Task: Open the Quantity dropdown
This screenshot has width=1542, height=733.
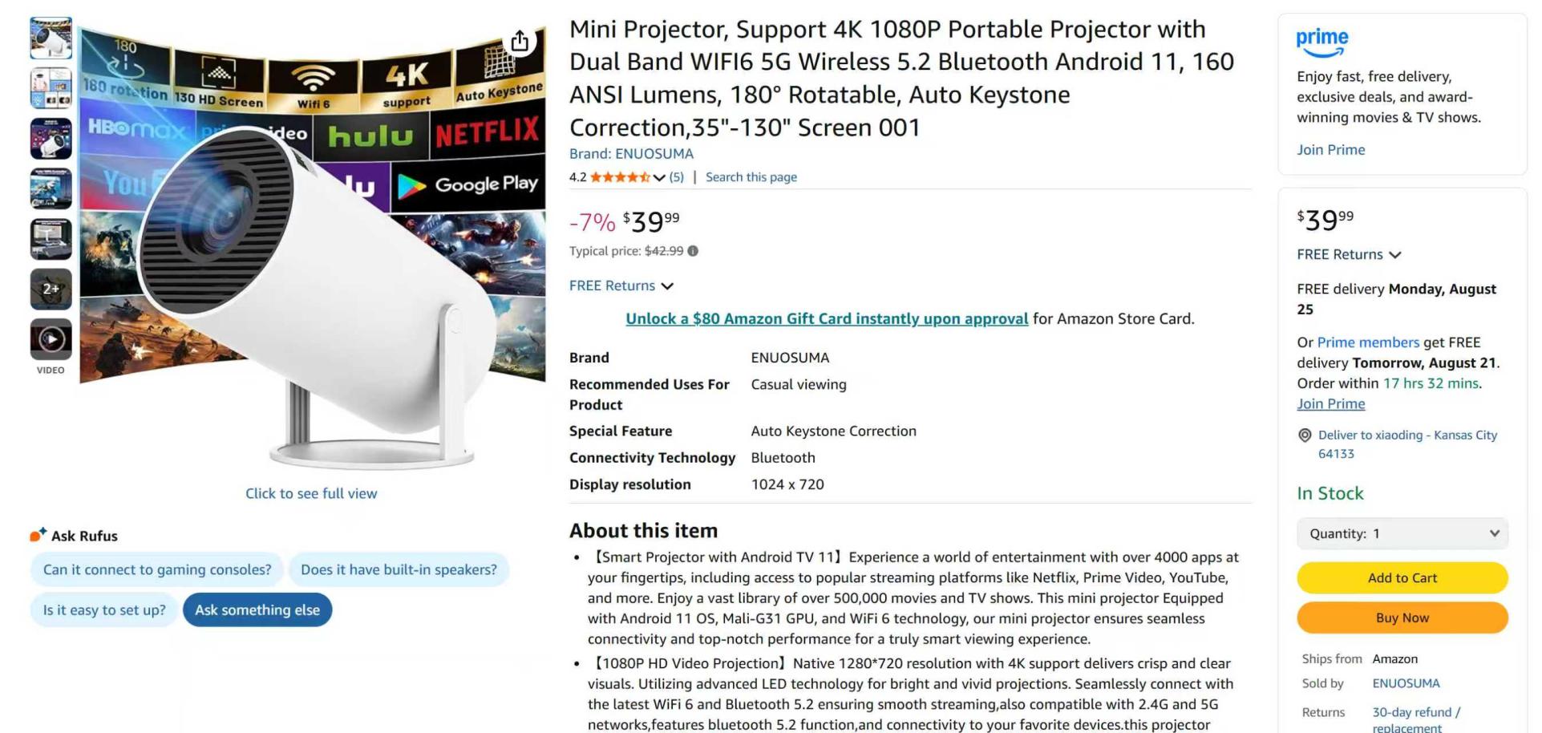Action: 1402,533
